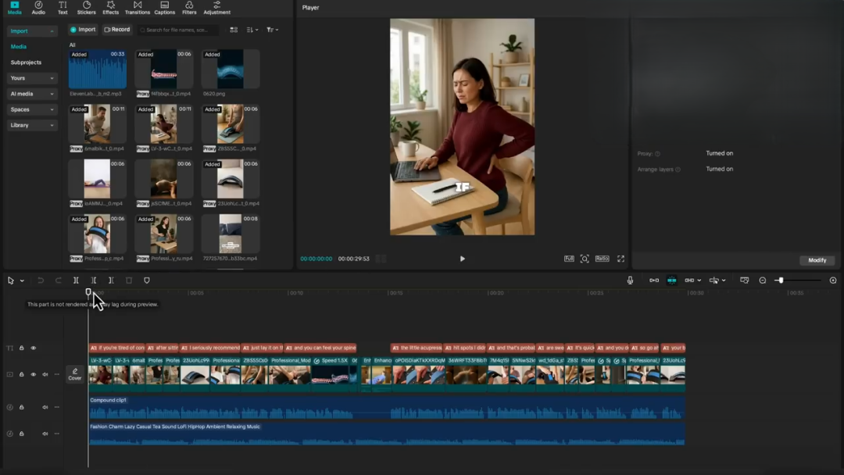Open options for the Compound clip1 track
This screenshot has height=475, width=844.
tap(56, 407)
